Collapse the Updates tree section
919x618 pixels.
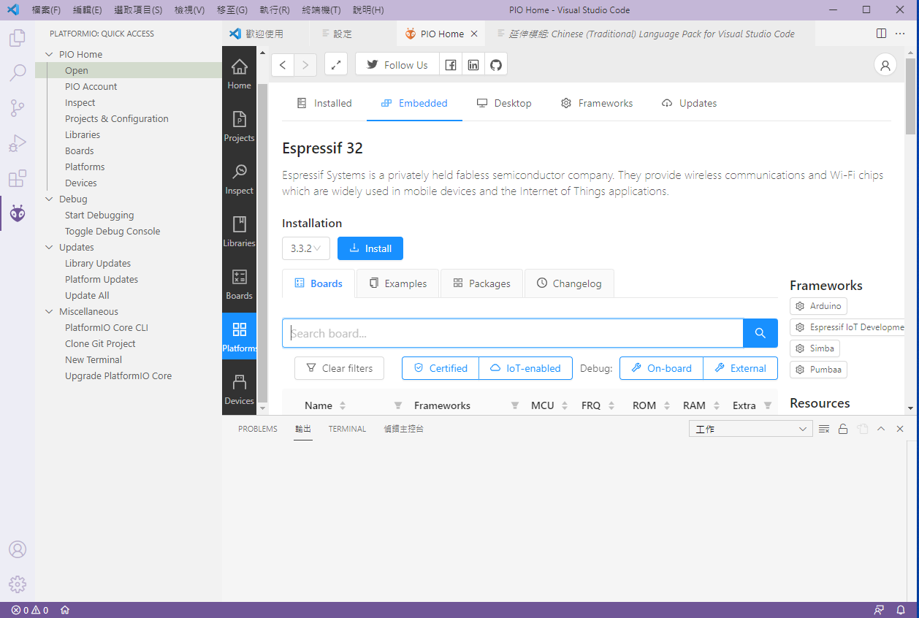pyautogui.click(x=49, y=247)
